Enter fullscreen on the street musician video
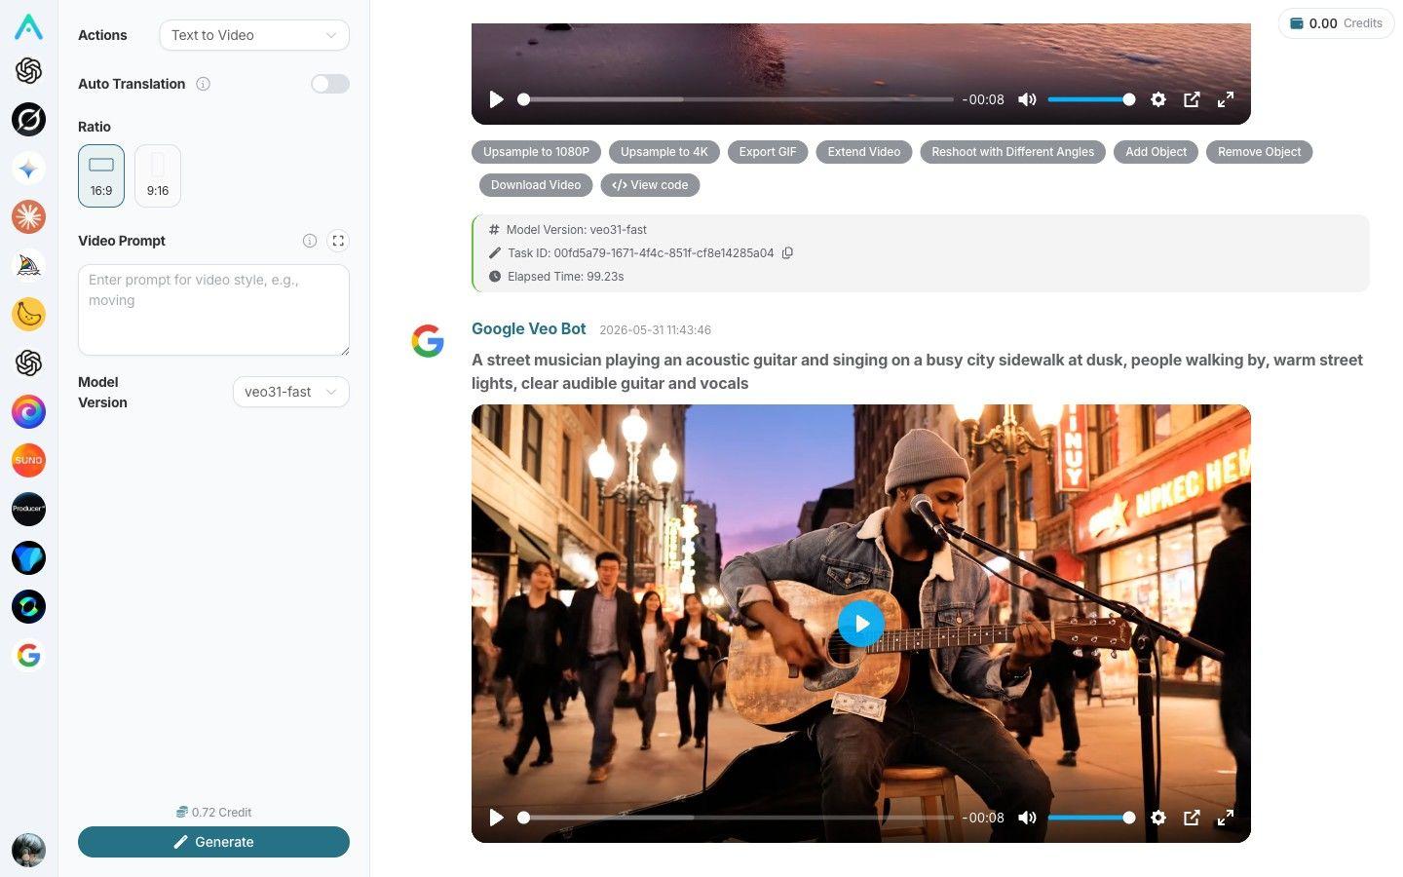Viewport: 1403px width, 877px height. pos(1226,818)
